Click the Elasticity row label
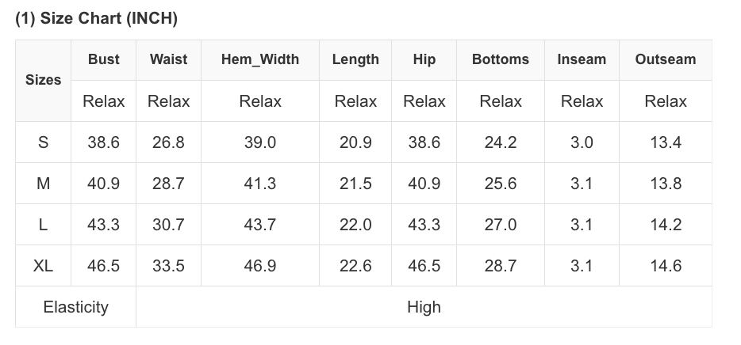The image size is (741, 345). click(x=75, y=307)
